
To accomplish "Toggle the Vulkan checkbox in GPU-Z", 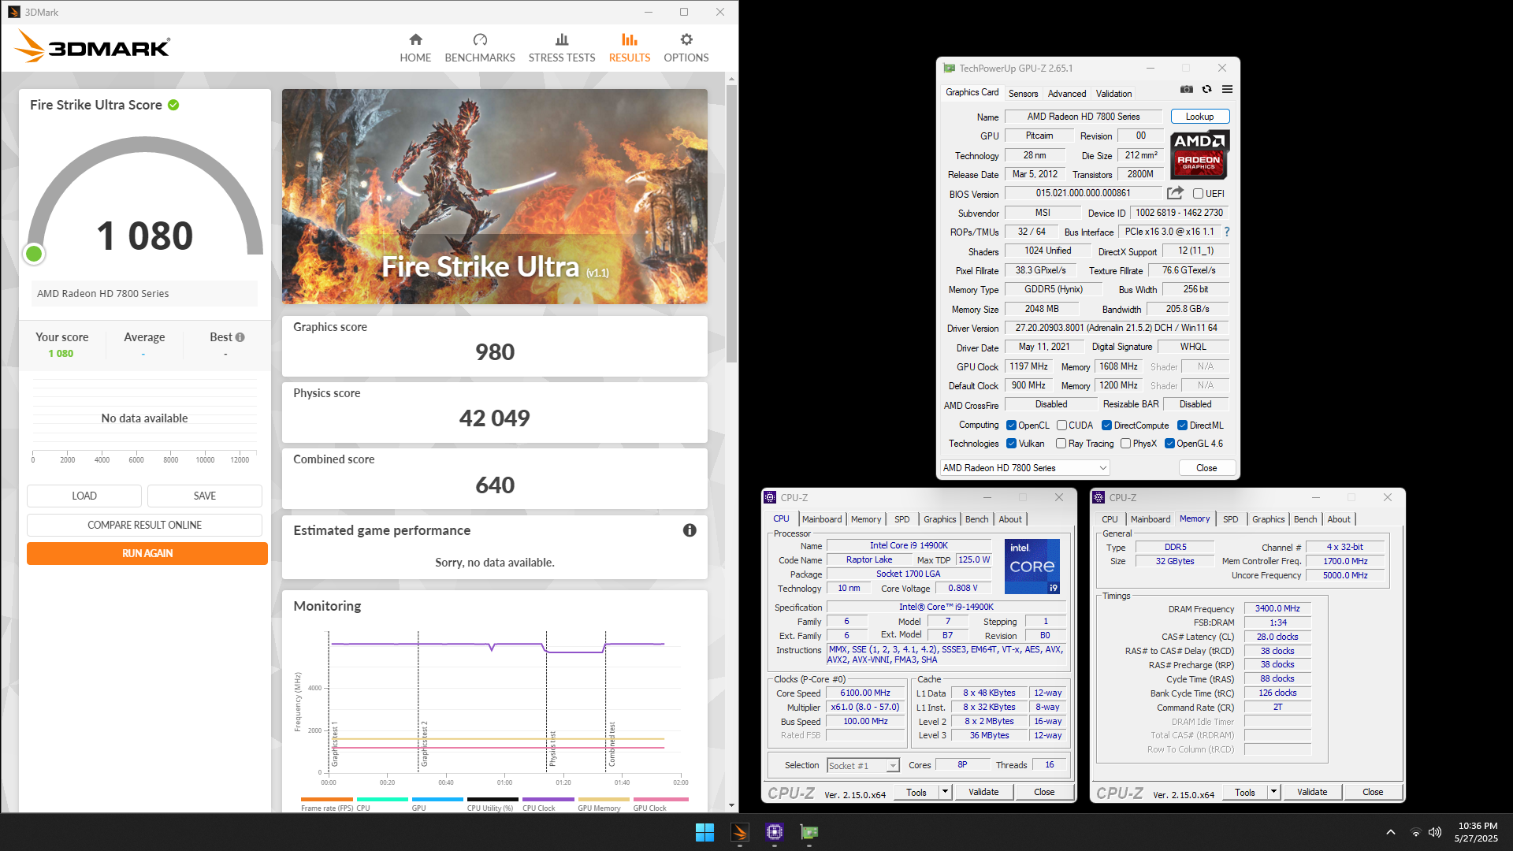I will point(1011,444).
